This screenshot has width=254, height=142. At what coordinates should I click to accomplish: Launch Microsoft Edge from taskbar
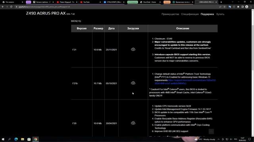click(16, 139)
